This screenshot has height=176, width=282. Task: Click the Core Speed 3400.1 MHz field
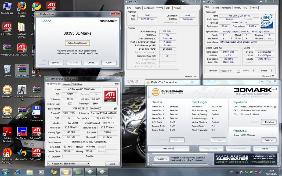click(x=228, y=52)
